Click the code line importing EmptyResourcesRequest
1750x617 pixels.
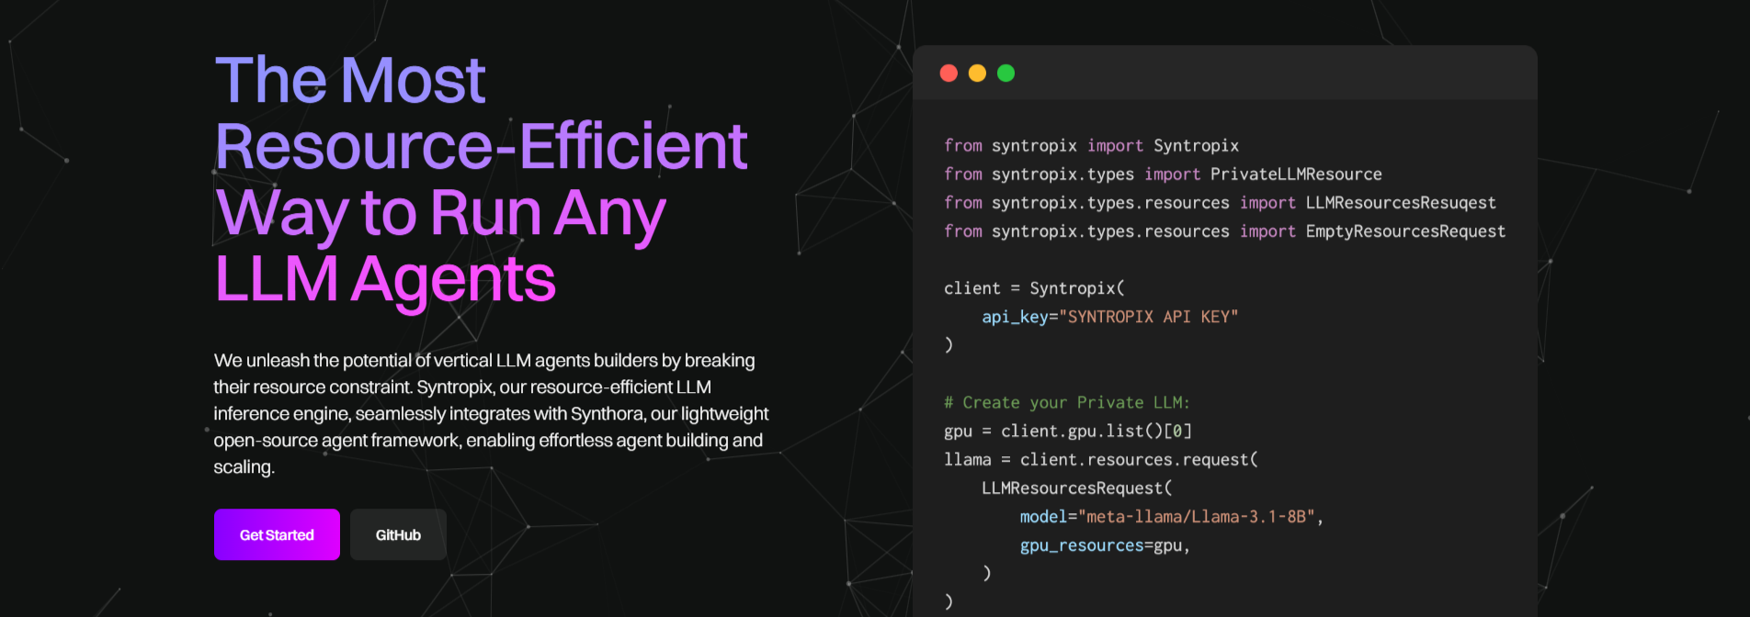coord(1224,231)
